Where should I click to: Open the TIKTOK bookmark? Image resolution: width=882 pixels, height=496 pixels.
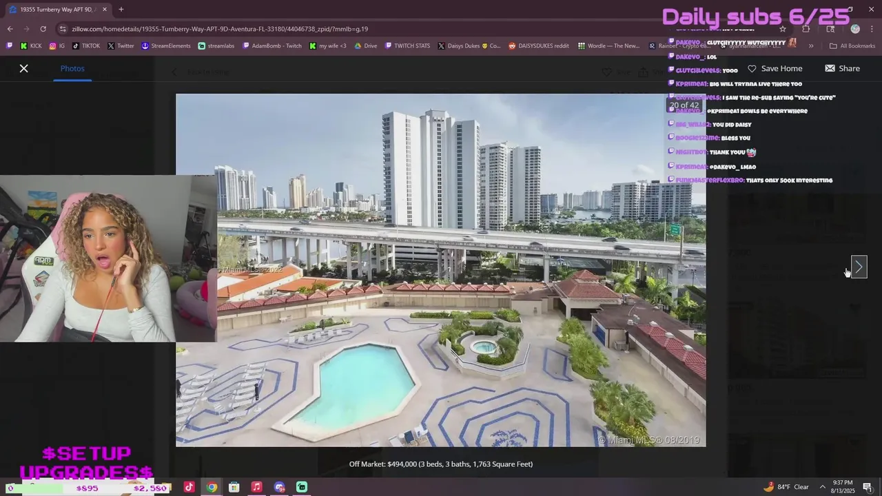(86, 46)
